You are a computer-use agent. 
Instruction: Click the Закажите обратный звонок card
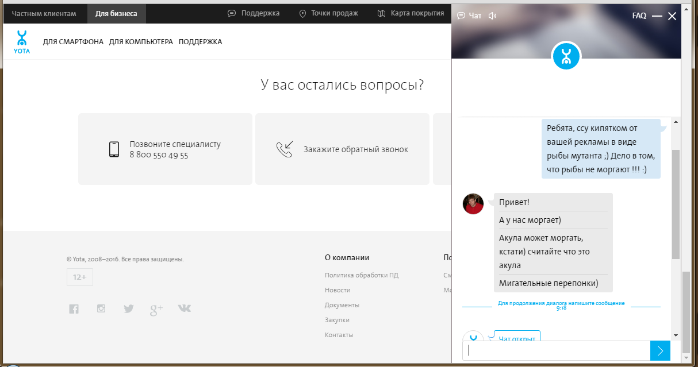pos(342,149)
